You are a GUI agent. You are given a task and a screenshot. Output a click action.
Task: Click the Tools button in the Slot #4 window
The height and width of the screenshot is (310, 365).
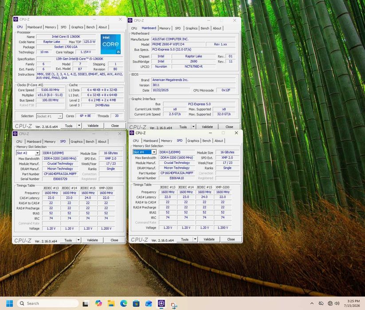click(184, 239)
